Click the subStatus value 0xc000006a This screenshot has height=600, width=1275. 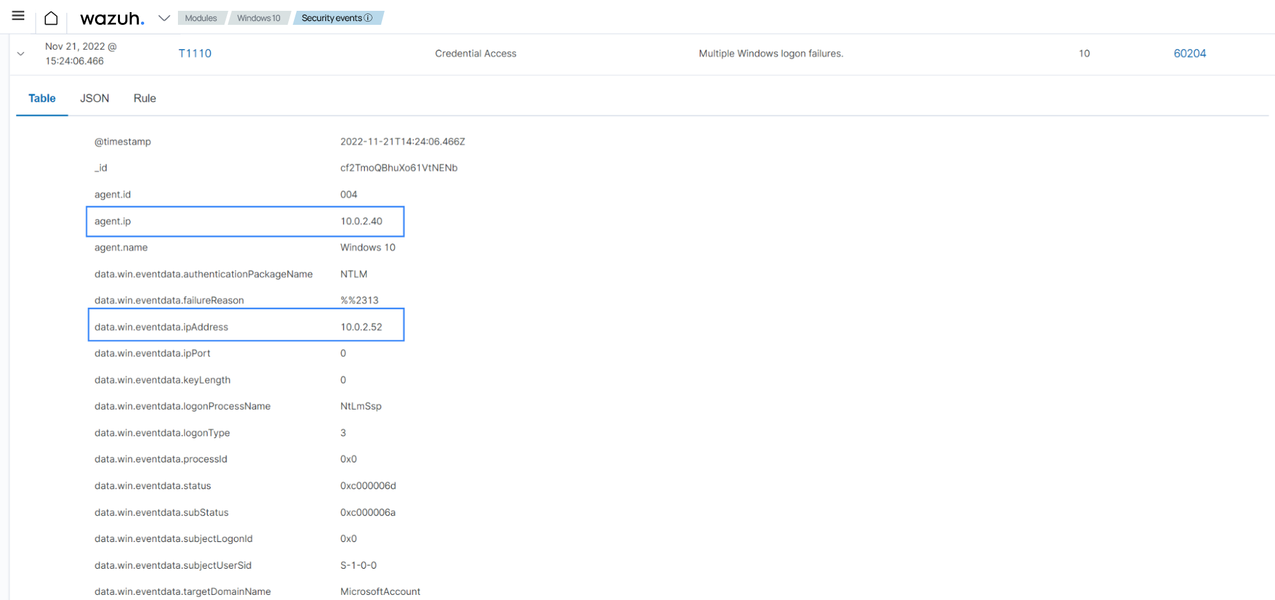[x=367, y=512]
